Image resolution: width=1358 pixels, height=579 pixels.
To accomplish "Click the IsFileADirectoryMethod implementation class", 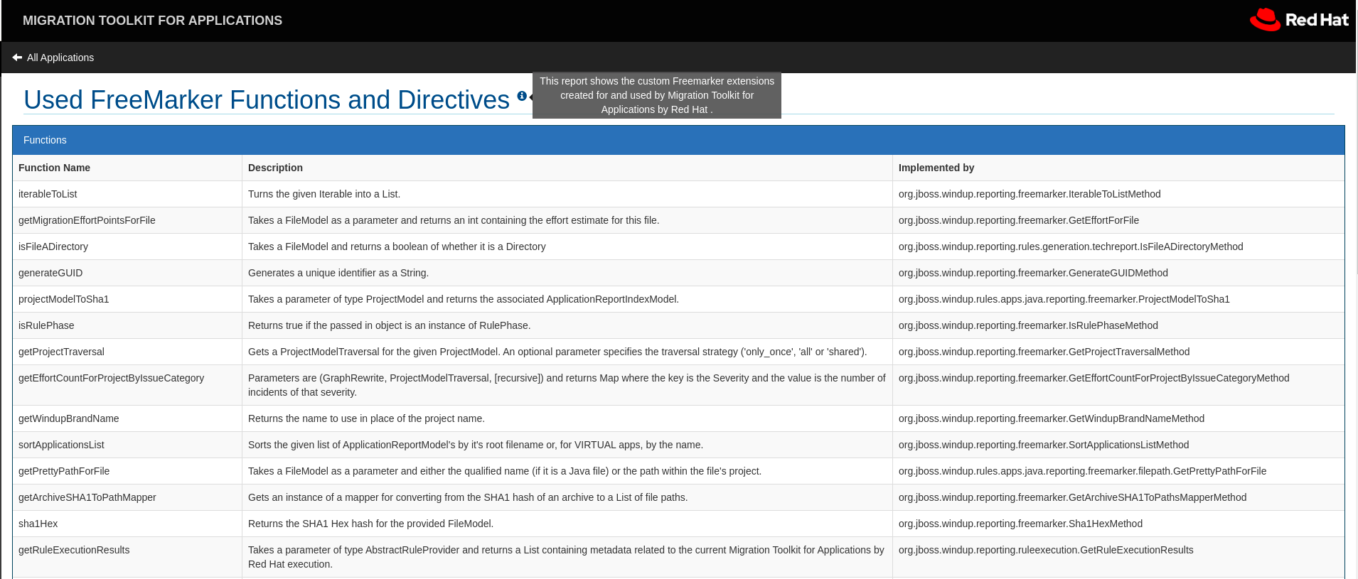I will [x=1071, y=247].
